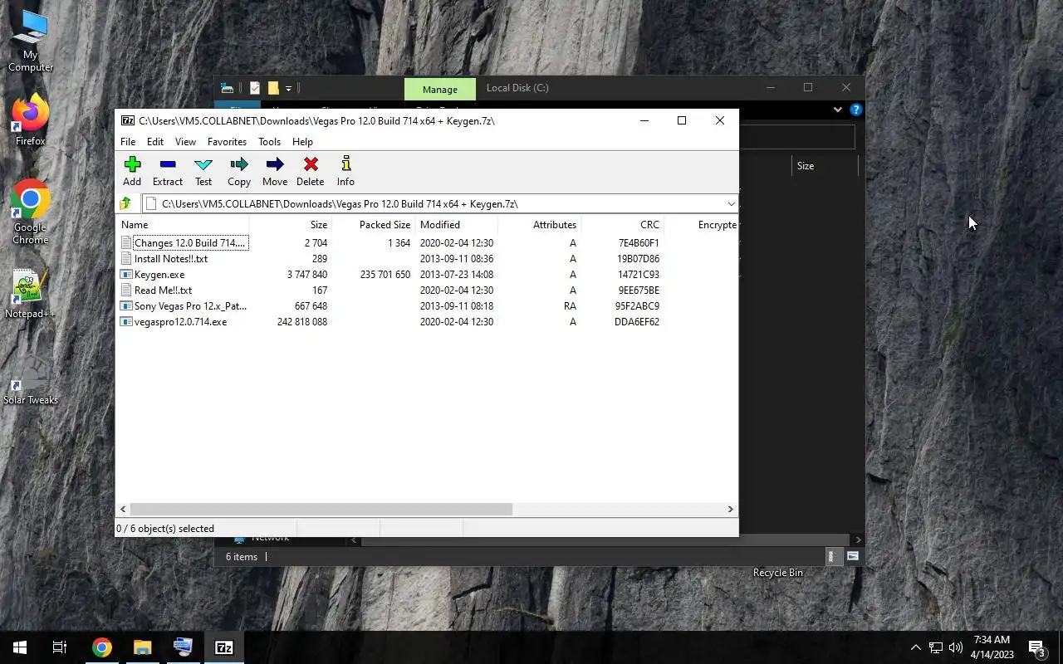Select the Read Me!!.txt file icon
Viewport: 1063px width, 664px height.
pyautogui.click(x=126, y=290)
